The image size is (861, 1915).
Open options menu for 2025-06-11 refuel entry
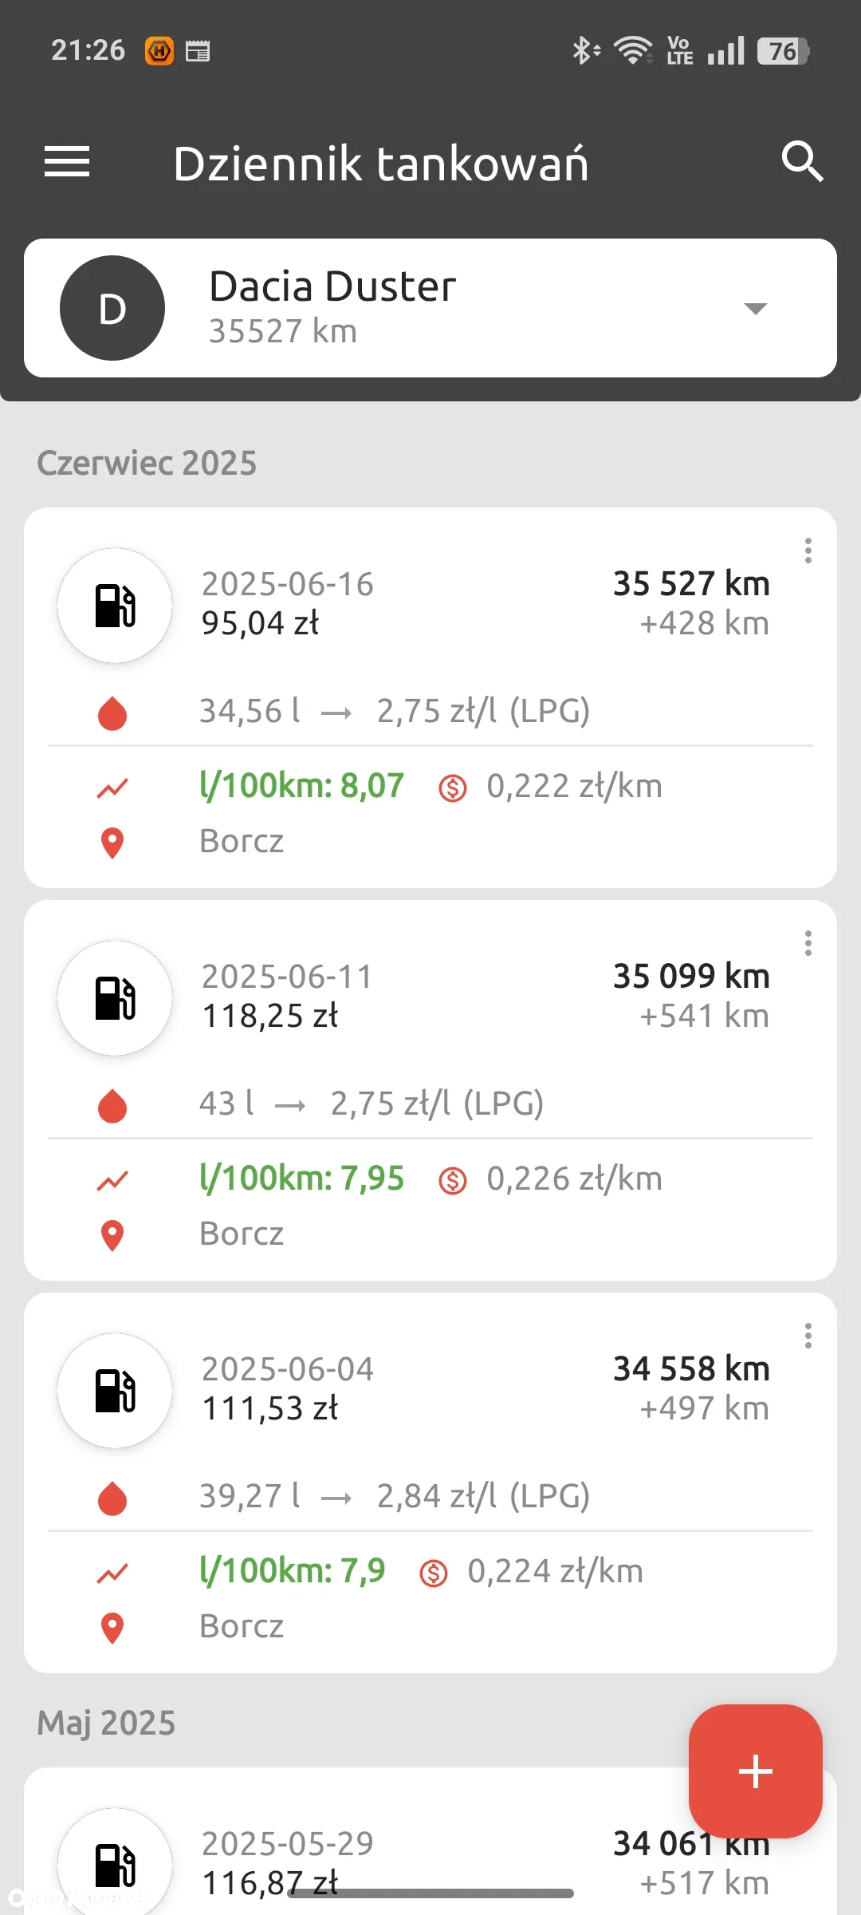pos(808,943)
